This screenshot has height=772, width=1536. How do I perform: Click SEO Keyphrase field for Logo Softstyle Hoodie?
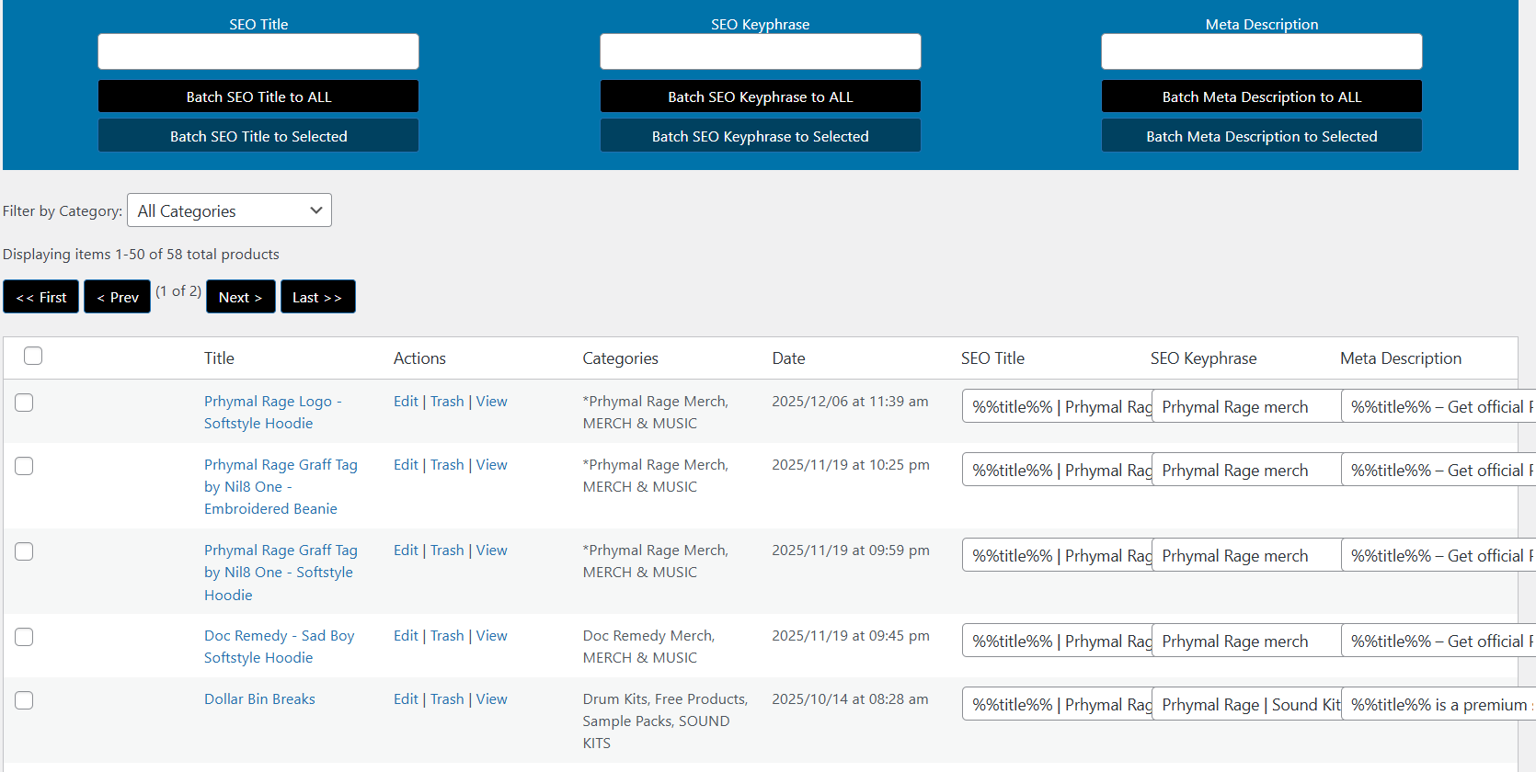click(1246, 406)
